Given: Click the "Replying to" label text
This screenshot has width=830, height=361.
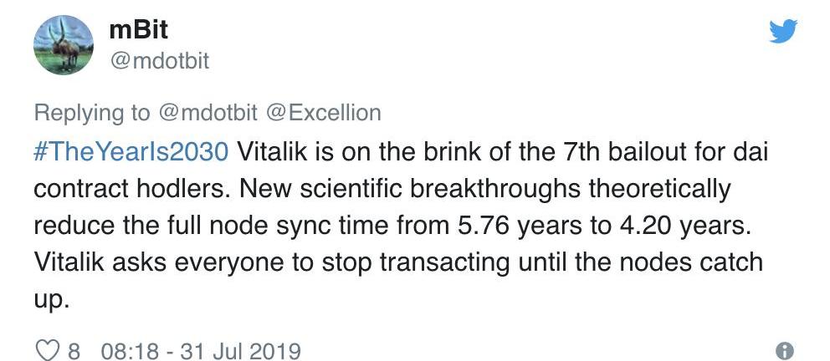Looking at the screenshot, I should [92, 112].
